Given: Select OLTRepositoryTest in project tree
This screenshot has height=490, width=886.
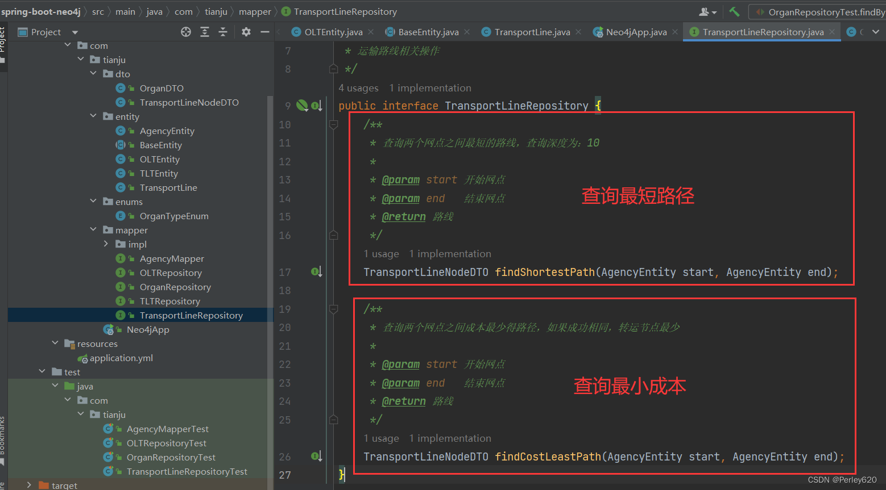Looking at the screenshot, I should pos(167,443).
